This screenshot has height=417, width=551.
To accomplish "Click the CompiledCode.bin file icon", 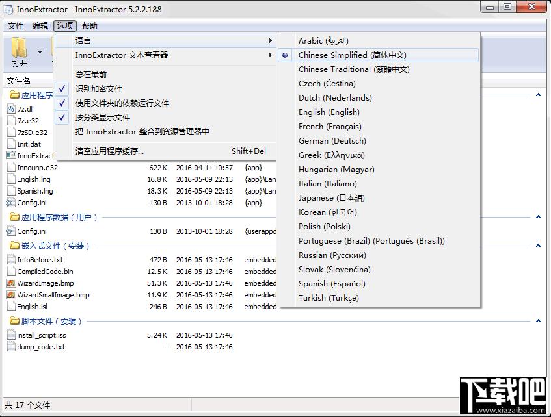I will point(11,272).
